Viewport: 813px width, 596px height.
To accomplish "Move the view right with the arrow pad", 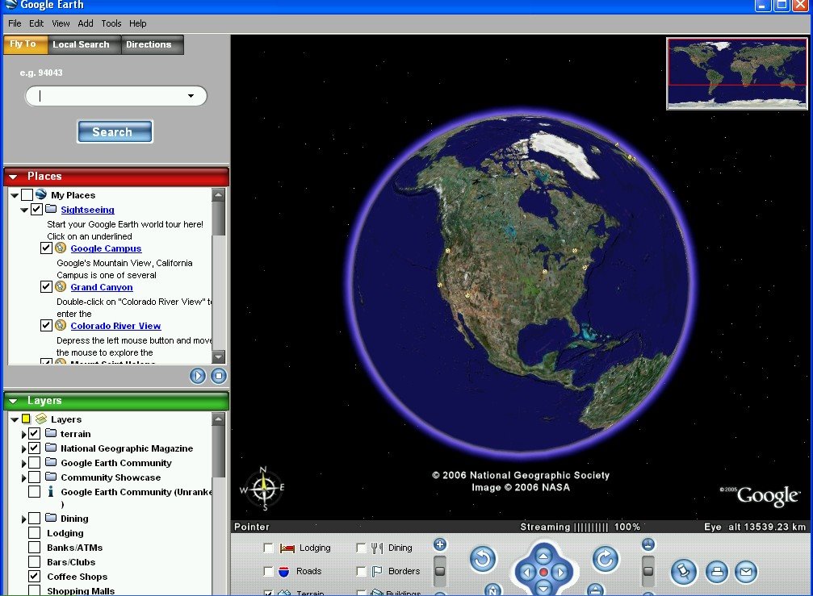I will (x=559, y=572).
